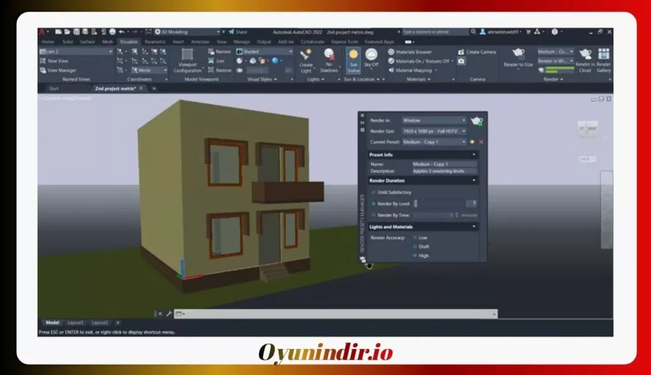
Task: Open the Shaded visual style dropdown
Action: pos(264,51)
